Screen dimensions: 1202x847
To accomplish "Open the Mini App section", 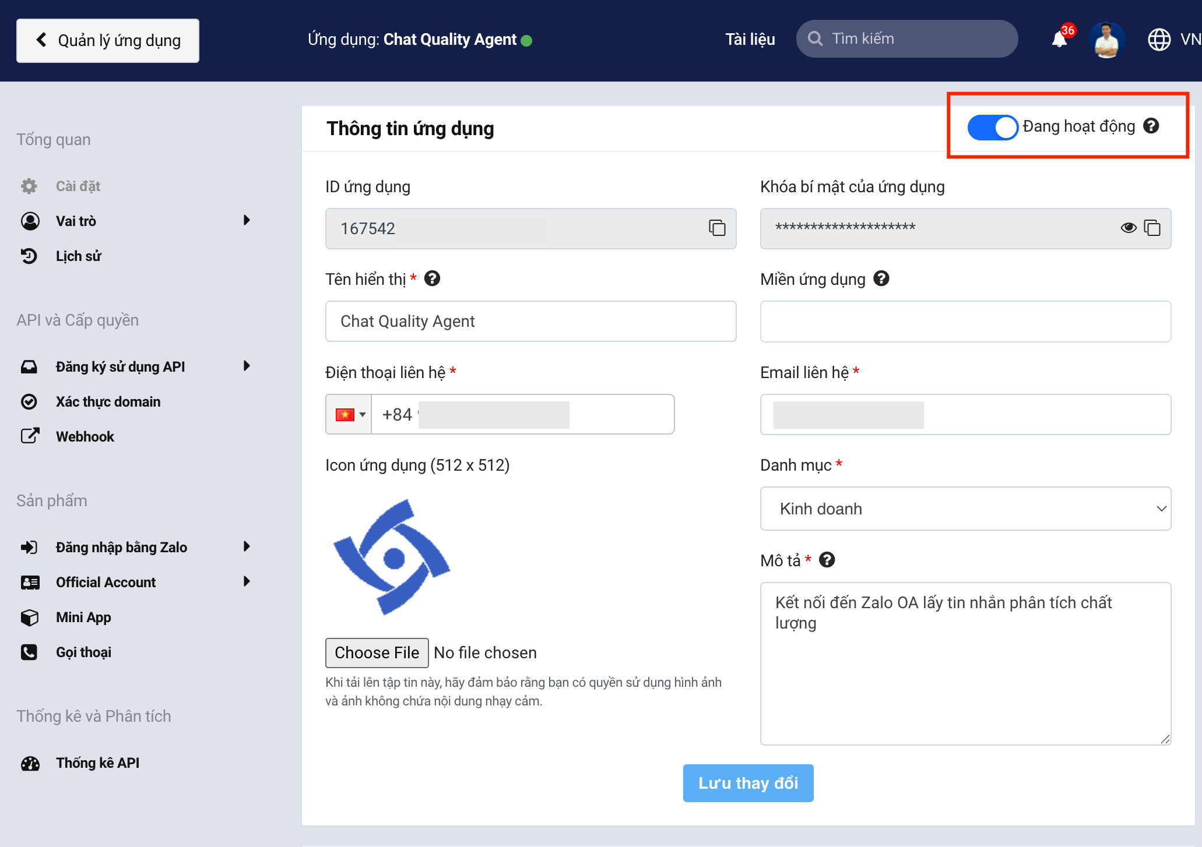I will click(x=83, y=617).
